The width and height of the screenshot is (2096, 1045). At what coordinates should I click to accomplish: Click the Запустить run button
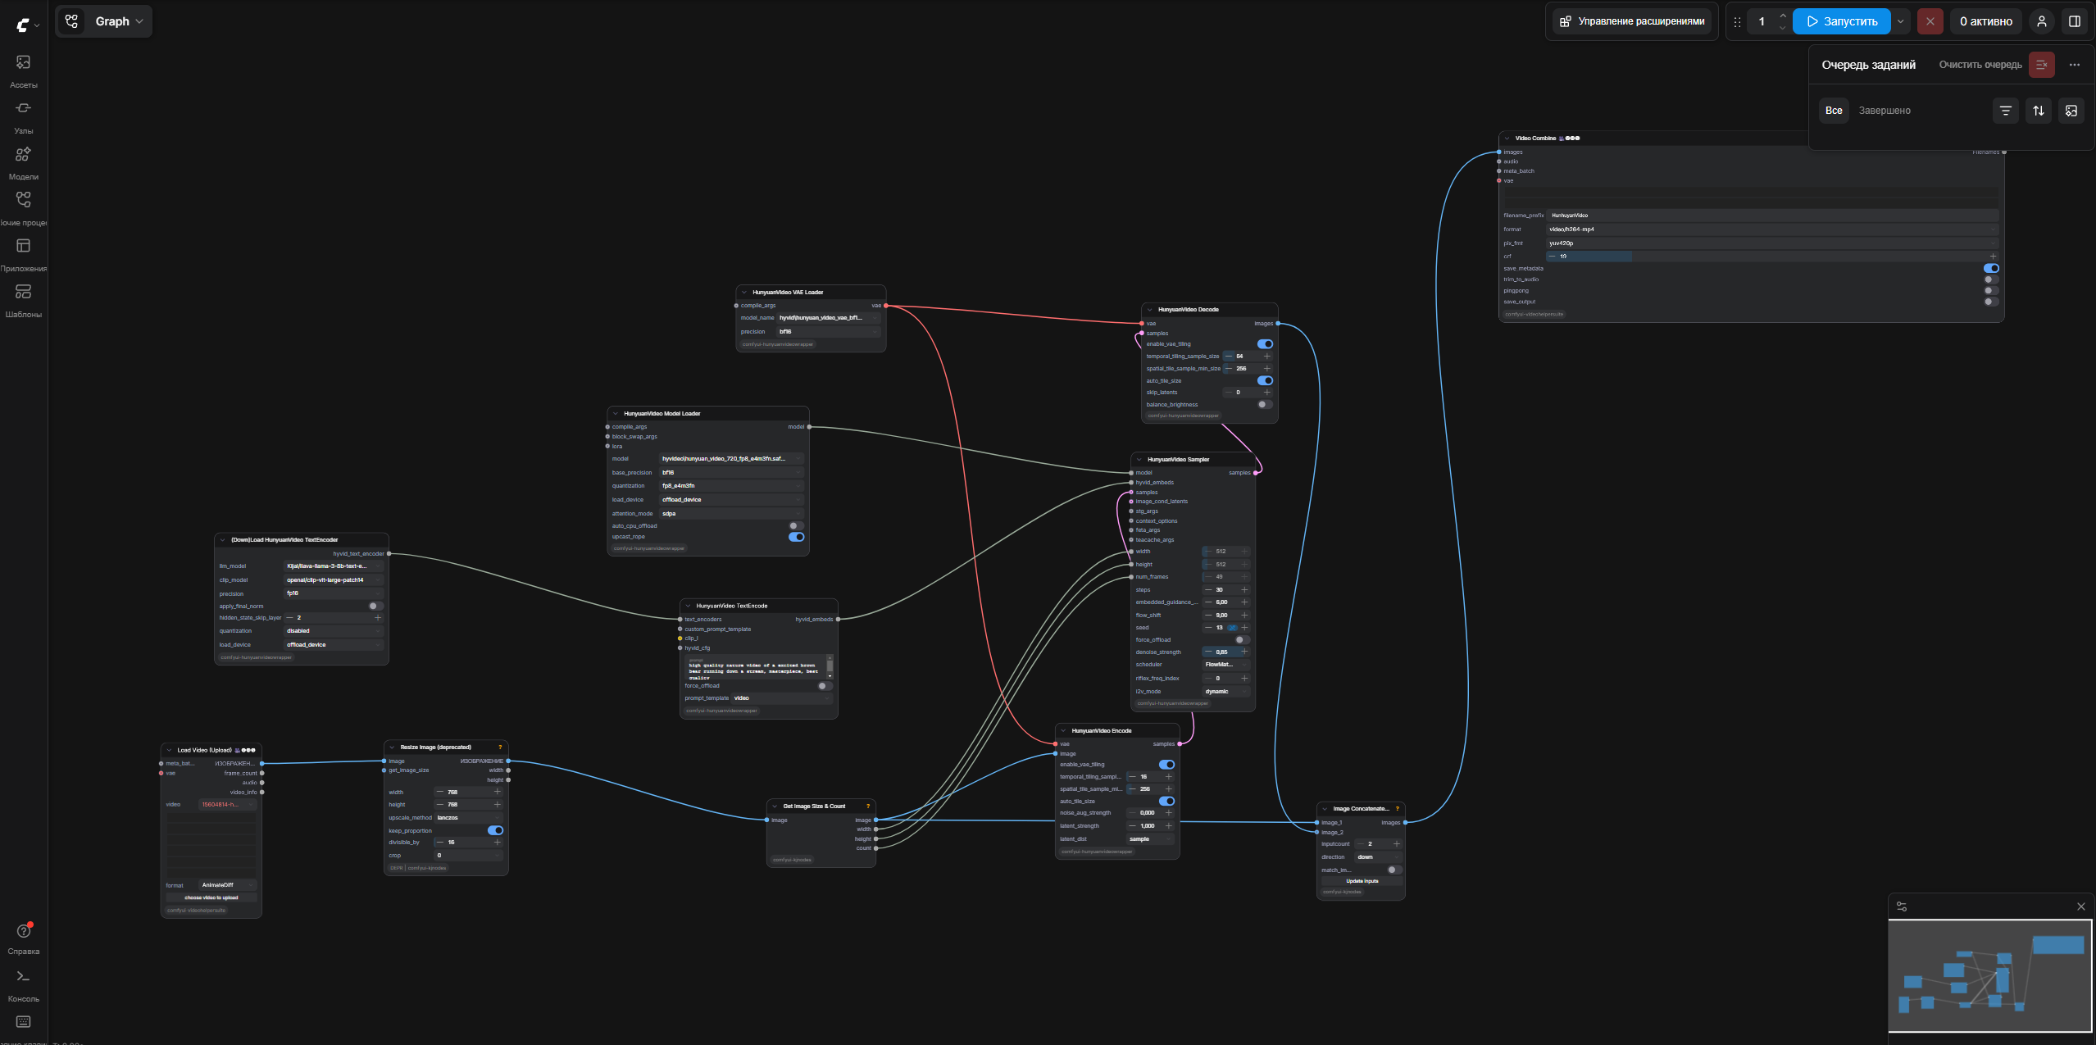1841,21
